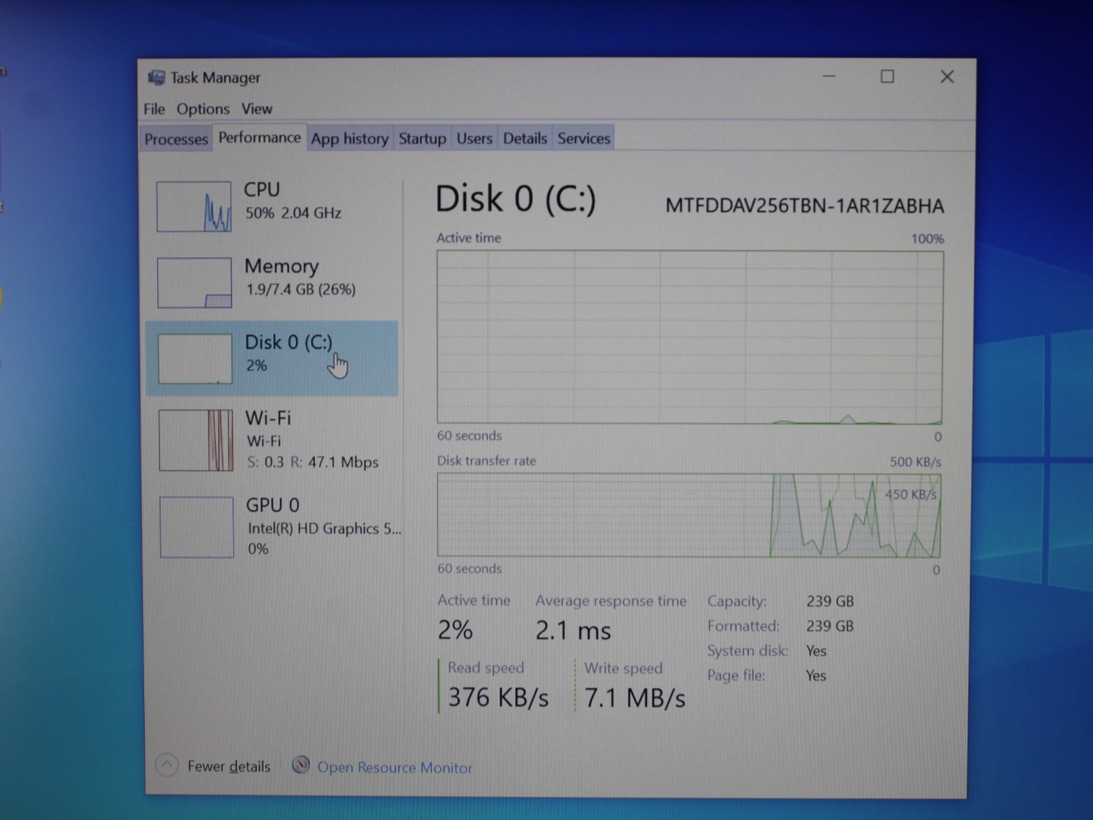Click the 376 KB/s read speed value
The height and width of the screenshot is (820, 1093).
click(498, 698)
